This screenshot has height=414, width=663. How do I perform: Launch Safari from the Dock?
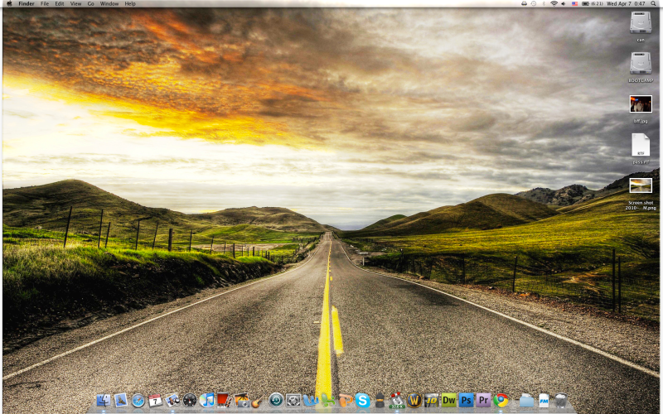[138, 401]
